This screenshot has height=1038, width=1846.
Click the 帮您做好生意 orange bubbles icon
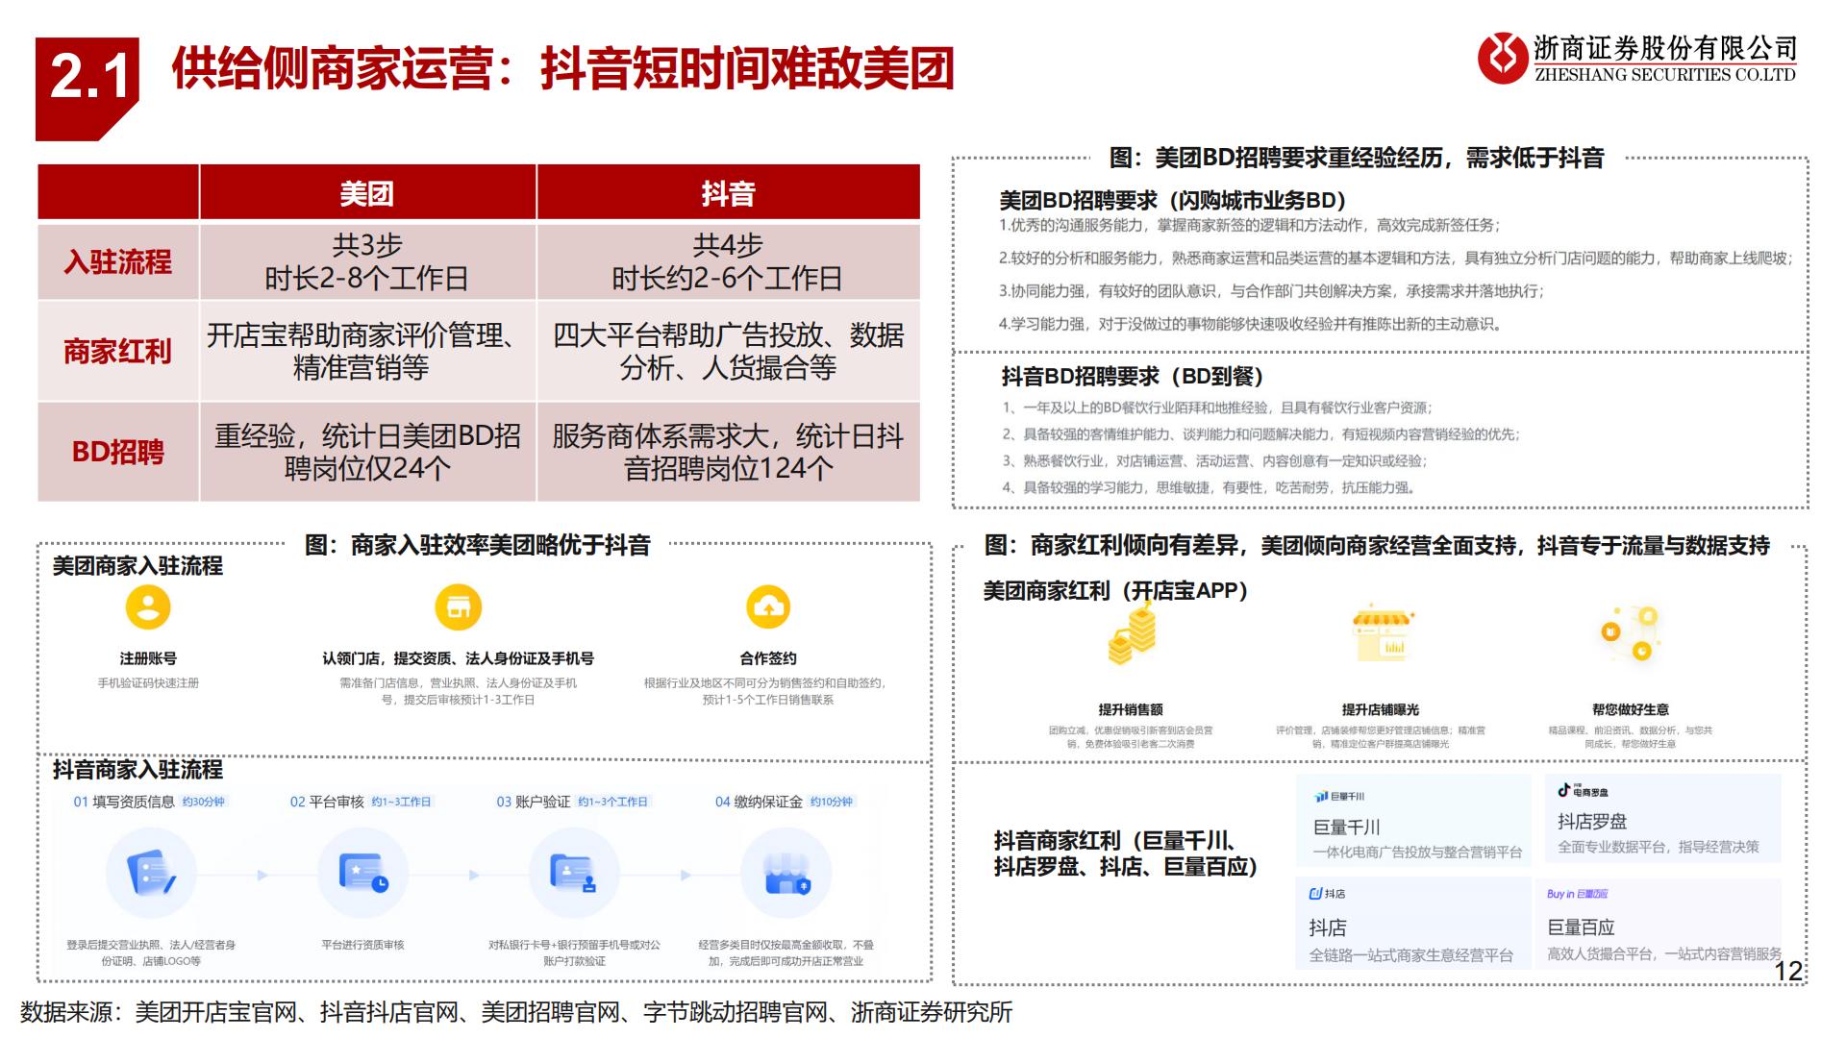(x=1630, y=632)
